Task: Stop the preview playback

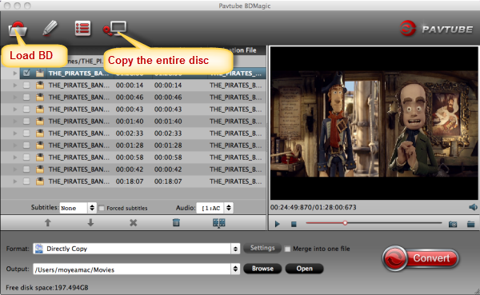Action: tap(294, 225)
